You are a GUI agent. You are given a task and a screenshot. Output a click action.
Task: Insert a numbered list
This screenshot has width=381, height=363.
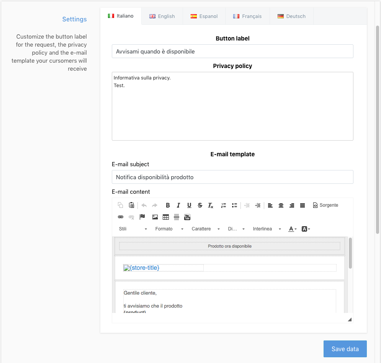223,205
